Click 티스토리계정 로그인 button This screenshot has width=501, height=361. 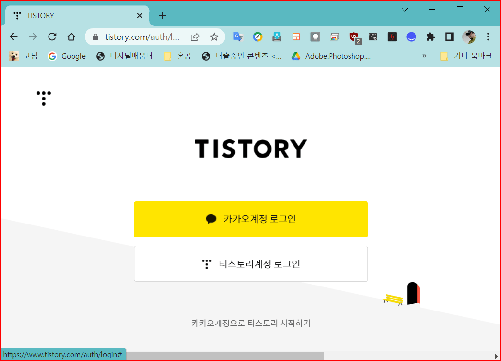click(251, 264)
